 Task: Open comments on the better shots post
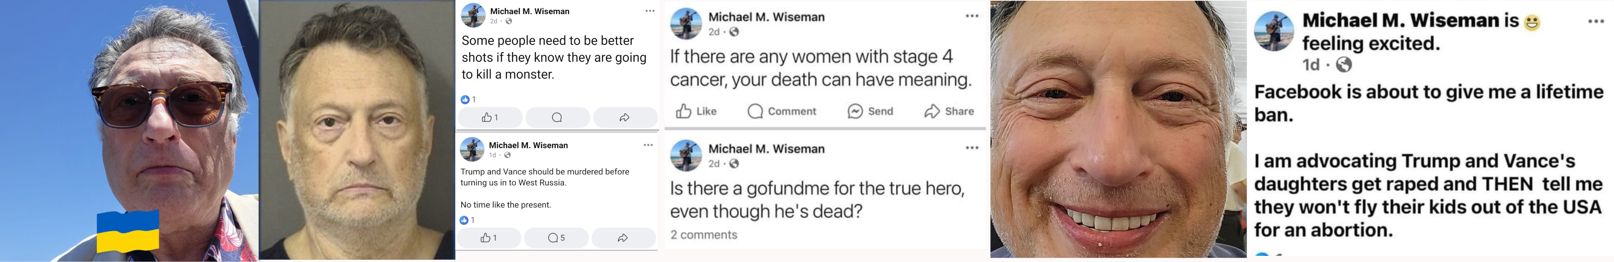pos(557,117)
